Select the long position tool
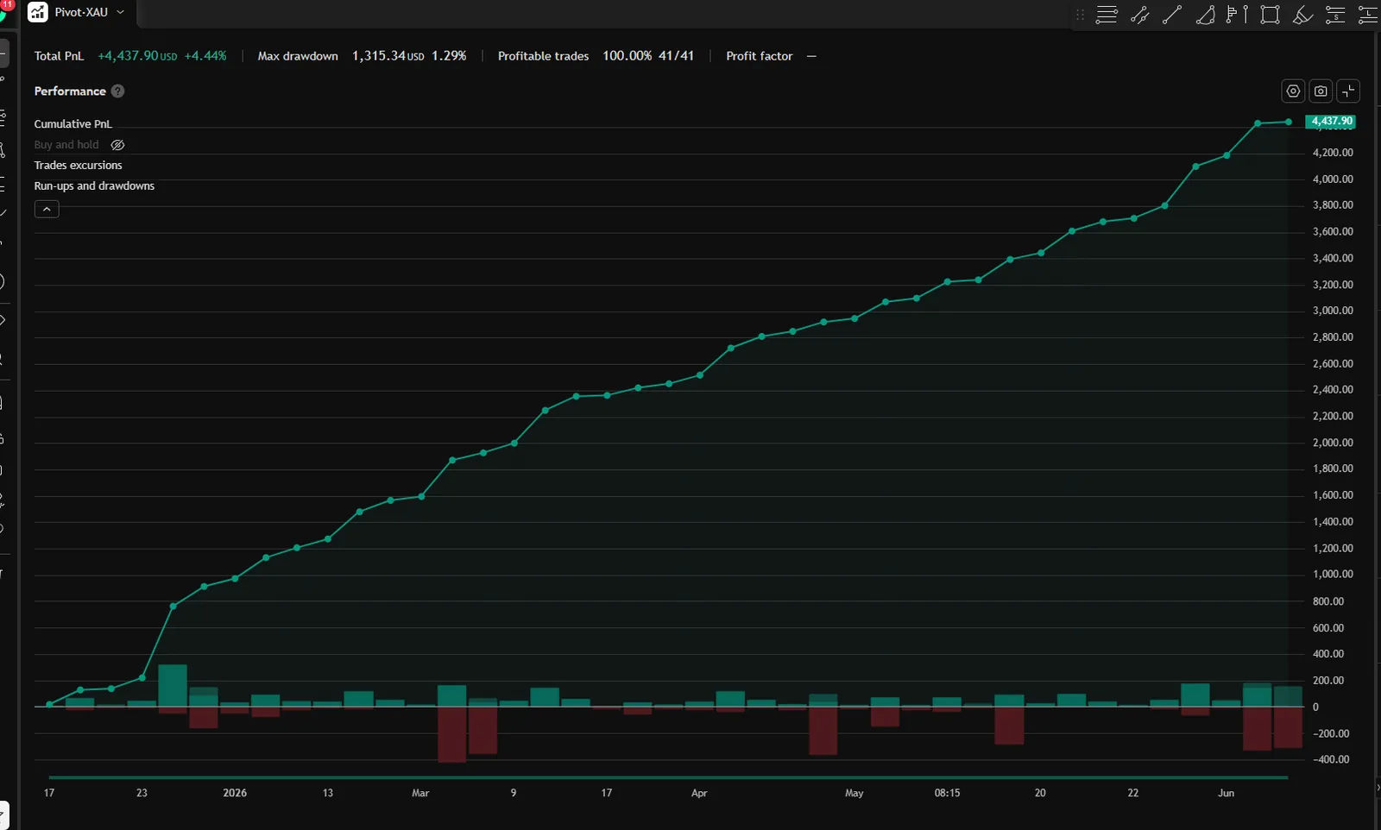This screenshot has height=830, width=1381. coord(1368,15)
